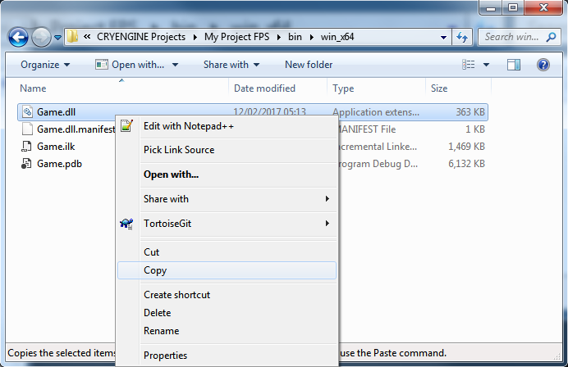Viewport: 568px width, 367px height.
Task: Maximize the Explorer window
Action: coord(513,7)
